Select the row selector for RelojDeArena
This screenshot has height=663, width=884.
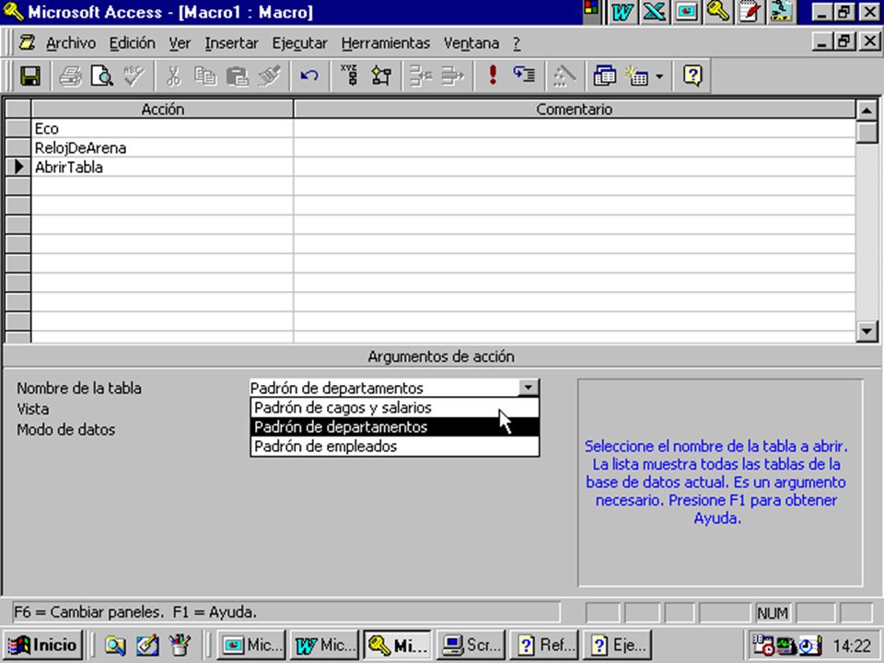[18, 147]
